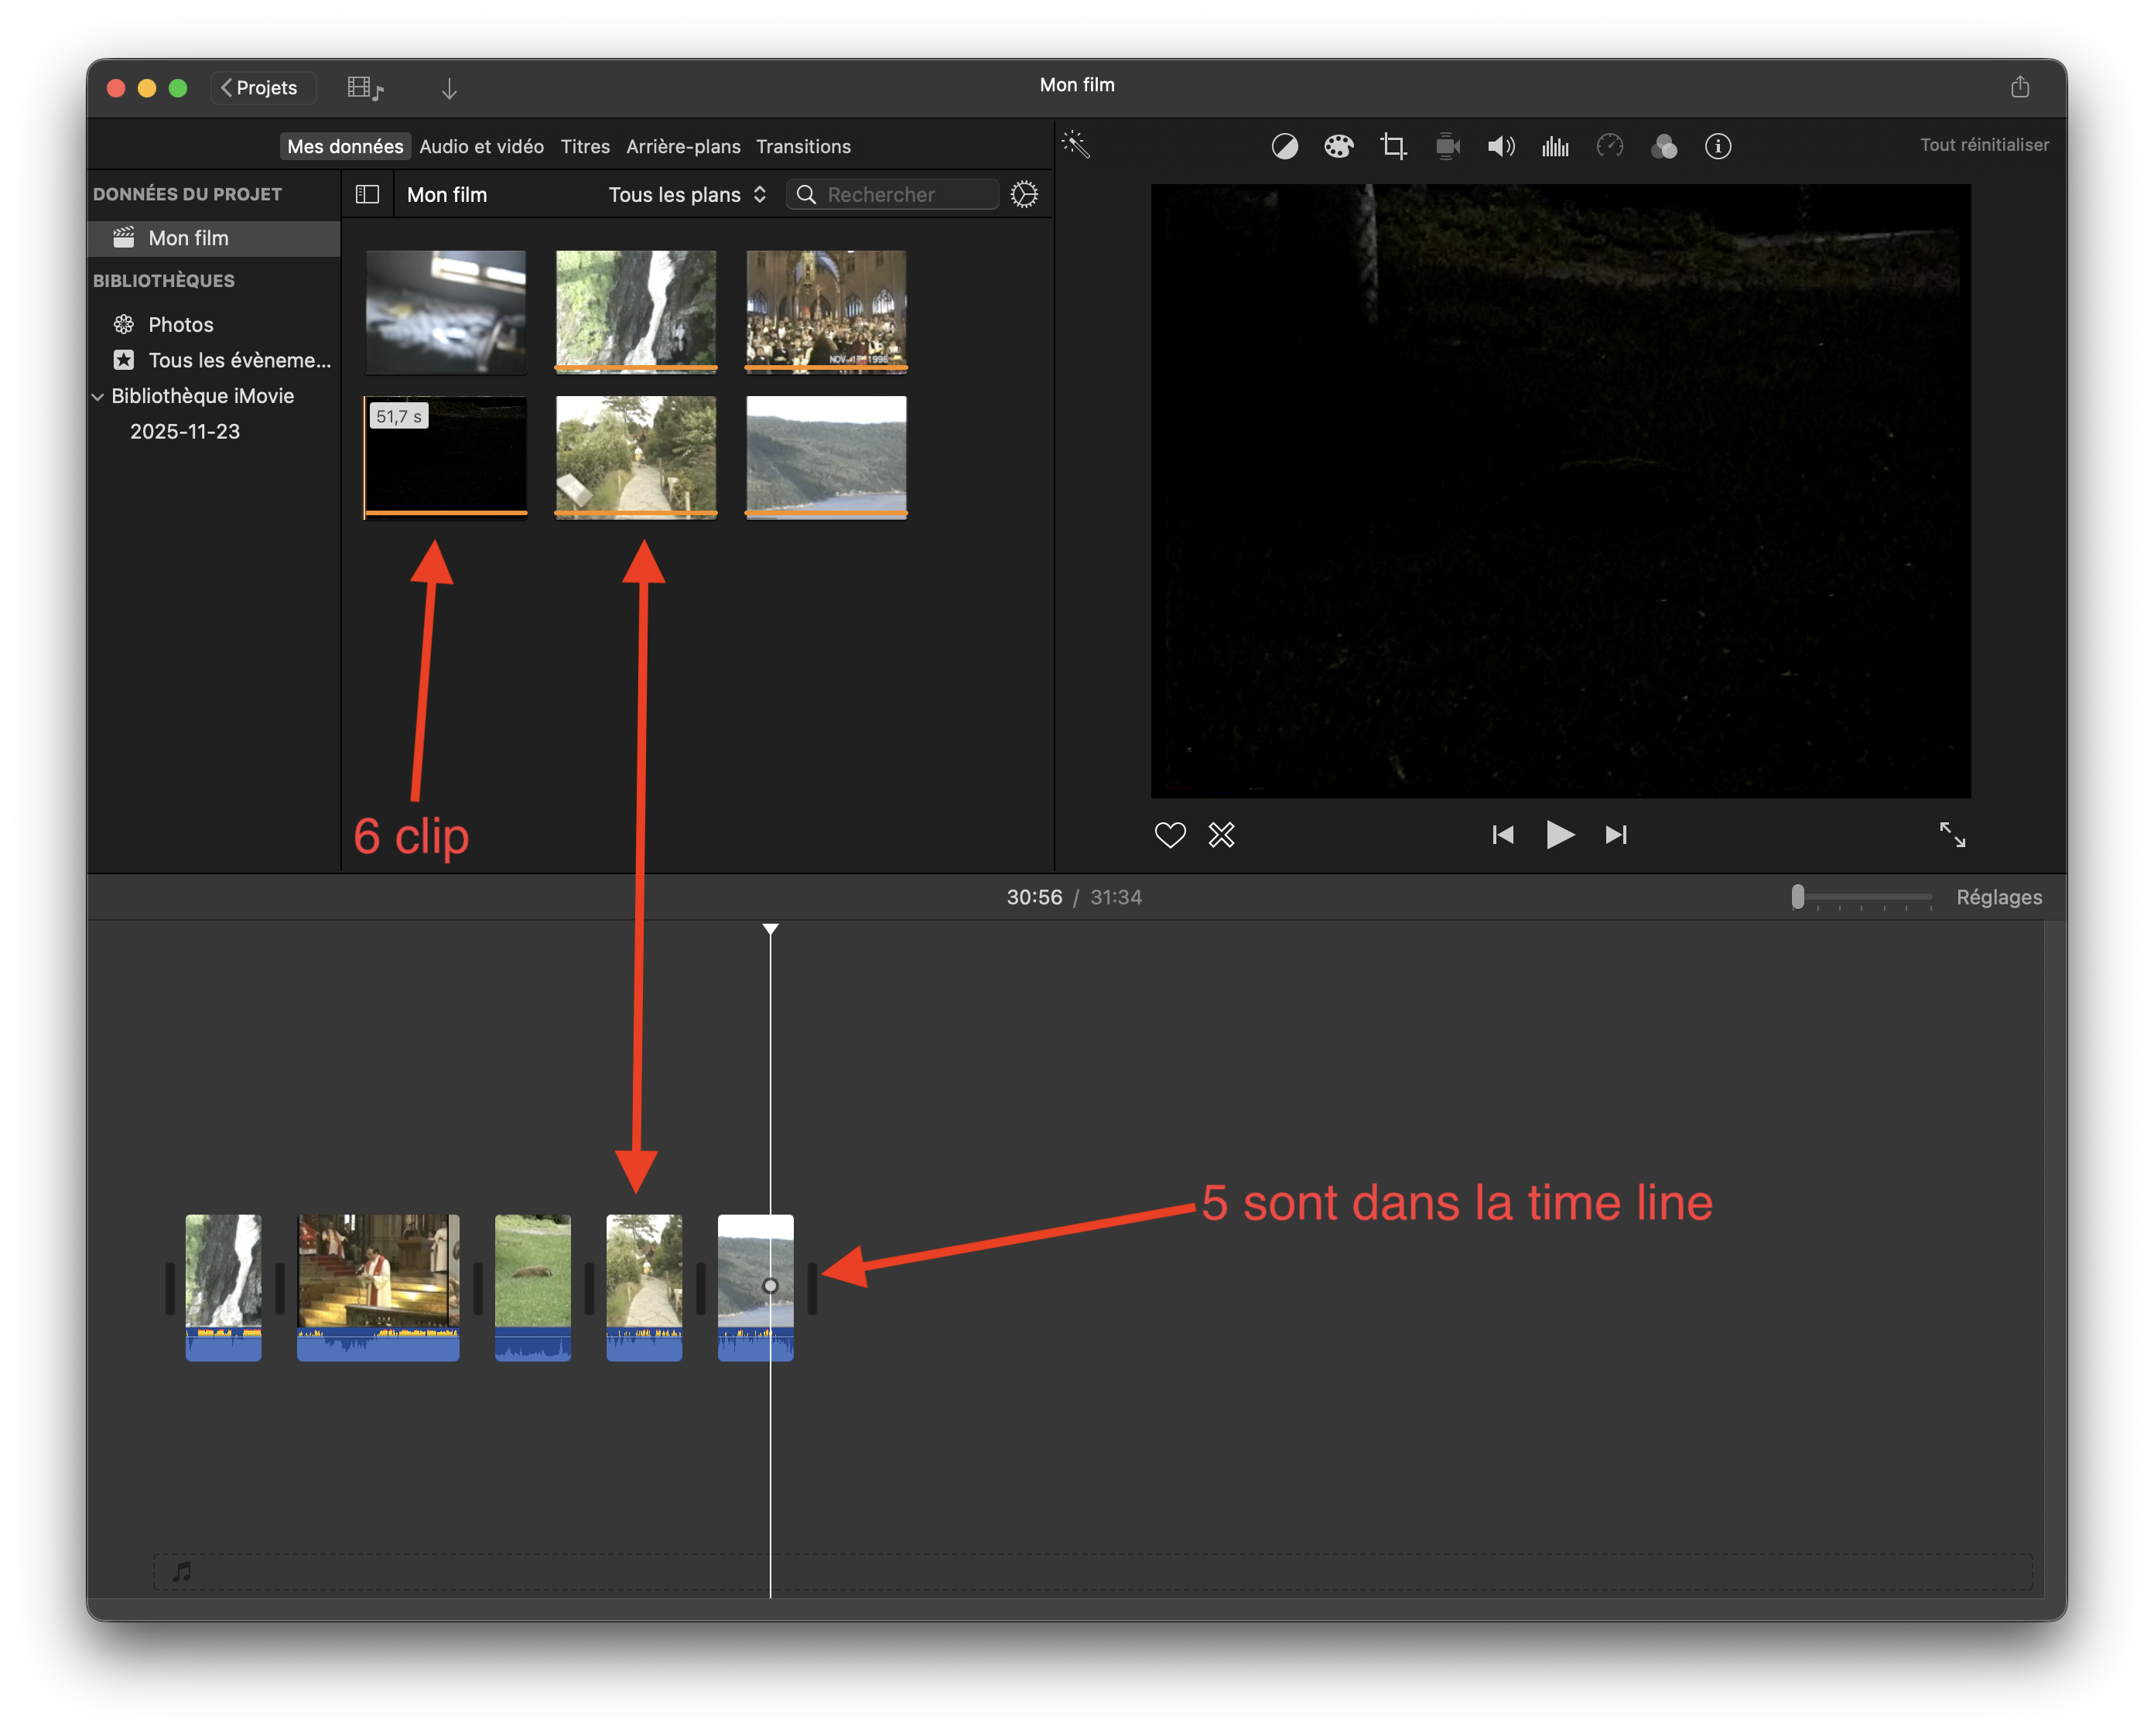Switch to the Titres tab

585,146
